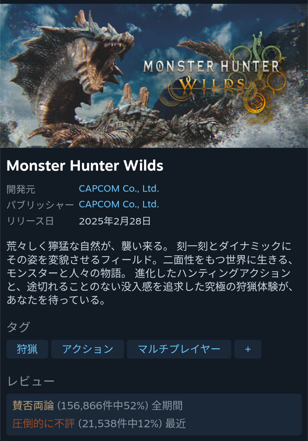308x441 pixels.
Task: Click the パブリッシャー label
Action: (40, 205)
